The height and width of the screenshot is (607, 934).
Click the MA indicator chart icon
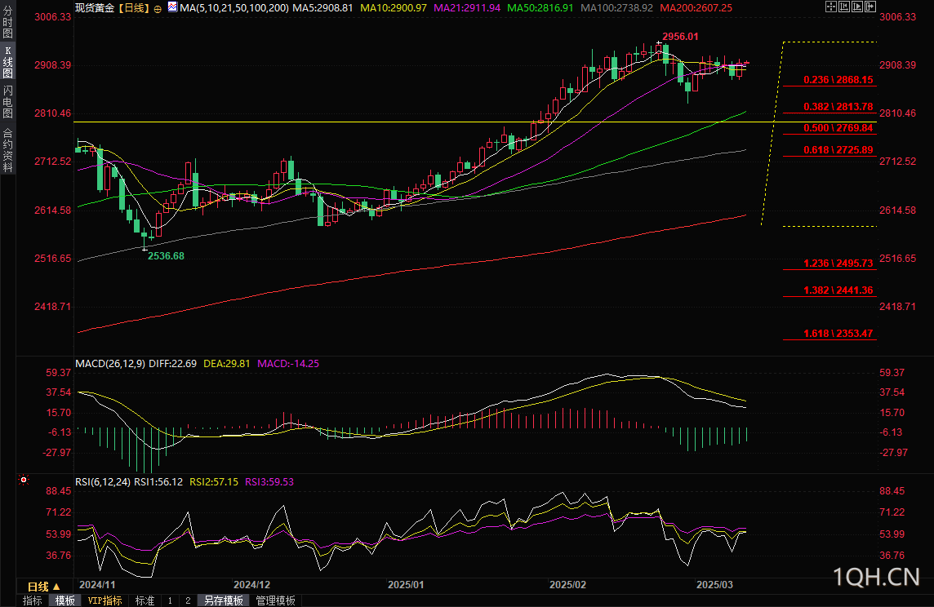click(x=172, y=7)
